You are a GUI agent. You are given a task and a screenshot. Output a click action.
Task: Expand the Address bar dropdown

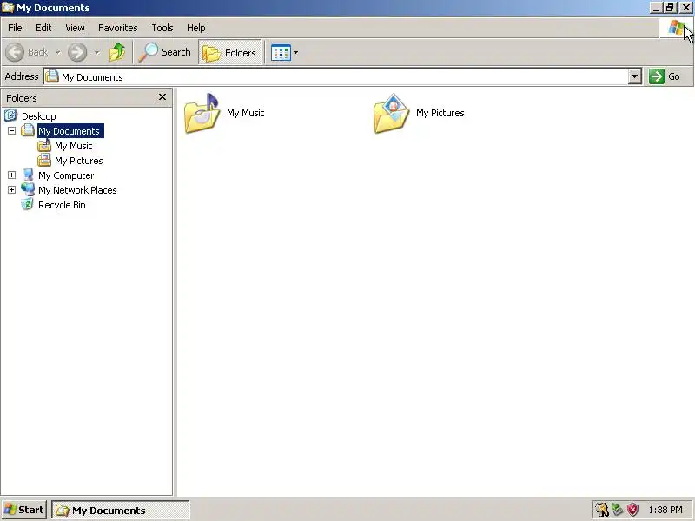pos(635,76)
